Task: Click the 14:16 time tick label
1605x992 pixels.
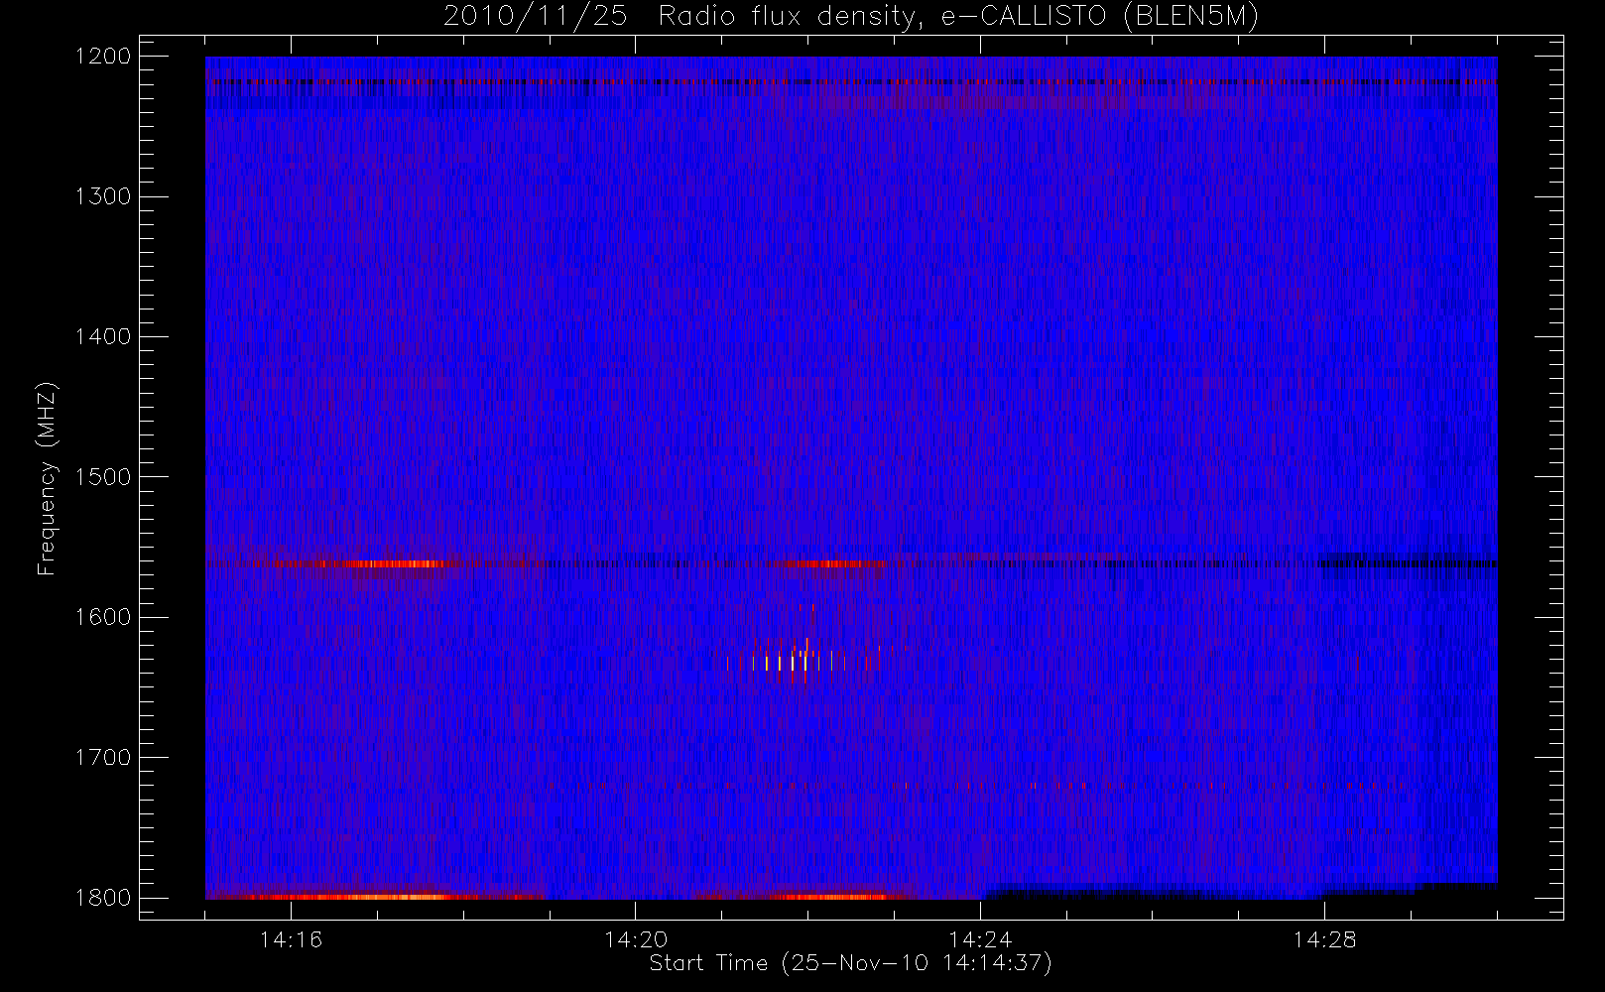Action: (291, 938)
